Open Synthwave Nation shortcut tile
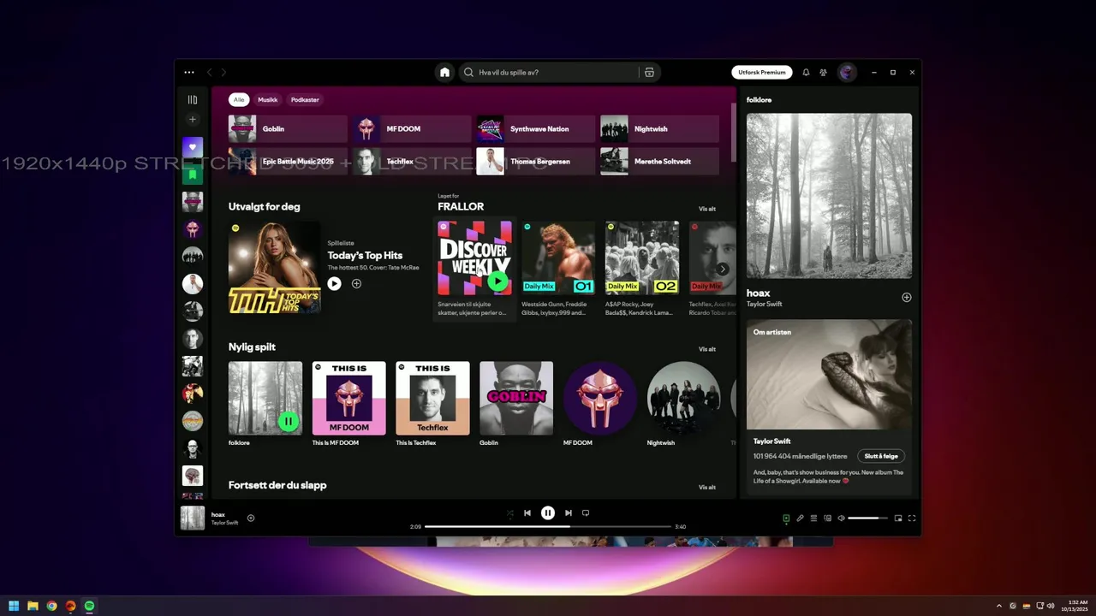 (x=536, y=129)
